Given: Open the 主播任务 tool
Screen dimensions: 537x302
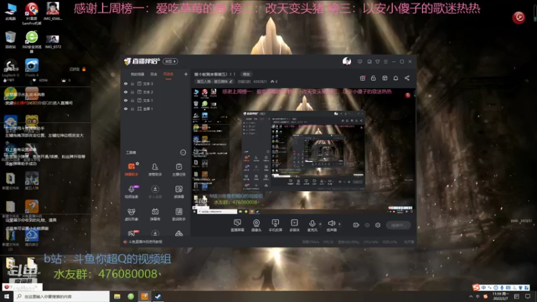Looking at the screenshot, I should click(179, 170).
